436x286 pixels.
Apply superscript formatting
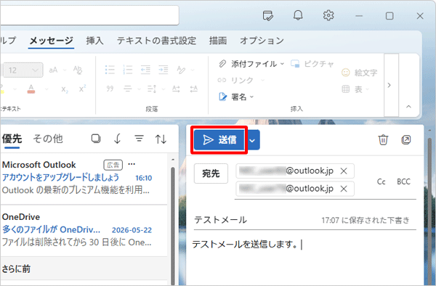pos(82,89)
